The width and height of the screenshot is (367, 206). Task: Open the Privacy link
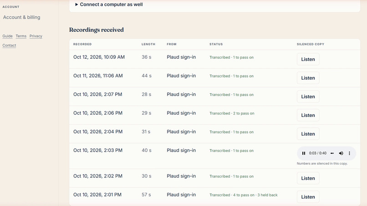[36, 36]
